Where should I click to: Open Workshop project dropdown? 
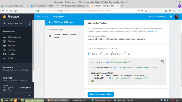click(43, 17)
